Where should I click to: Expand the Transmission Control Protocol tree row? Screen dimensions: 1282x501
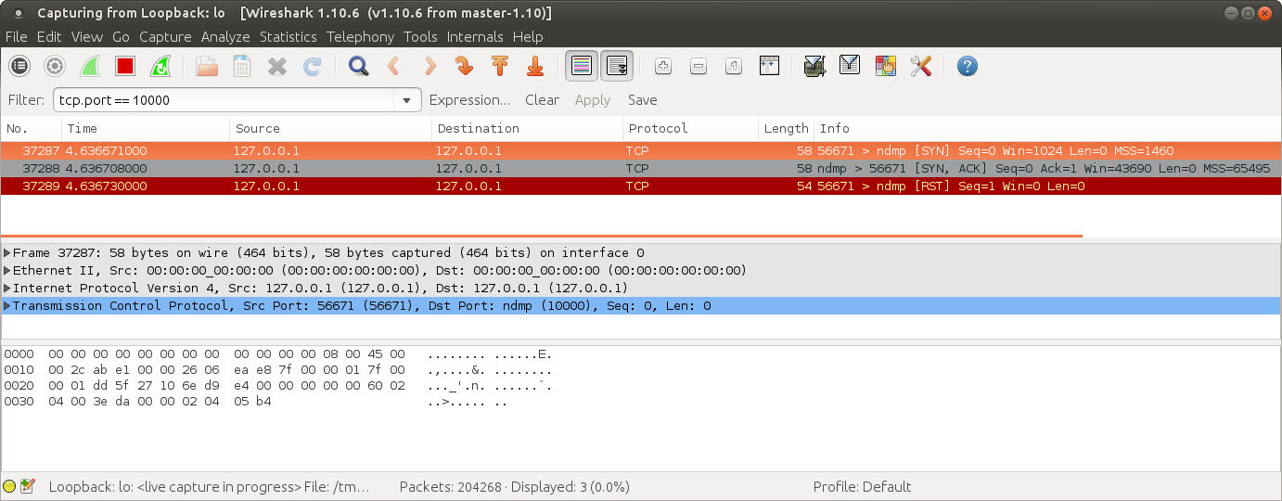(7, 306)
